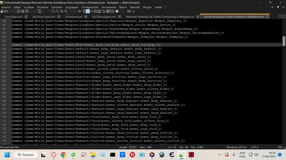Close the DLCRoomTypes.xml tab
This screenshot has height=160, width=286.
(x=119, y=16)
